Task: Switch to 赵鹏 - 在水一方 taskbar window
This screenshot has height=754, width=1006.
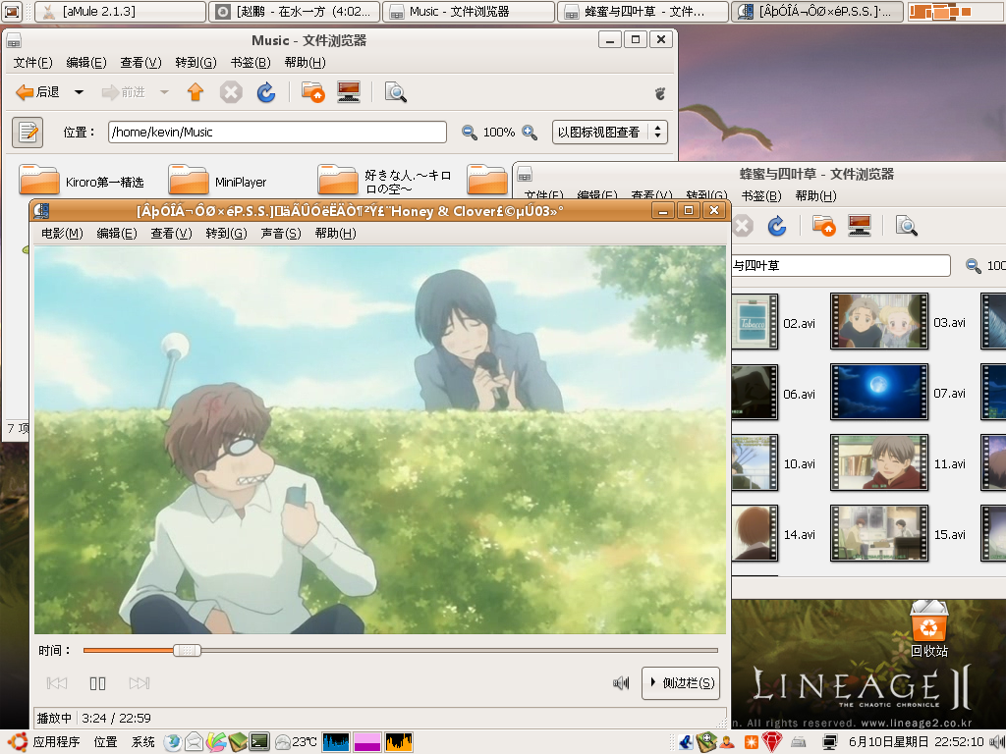Action: click(x=294, y=12)
